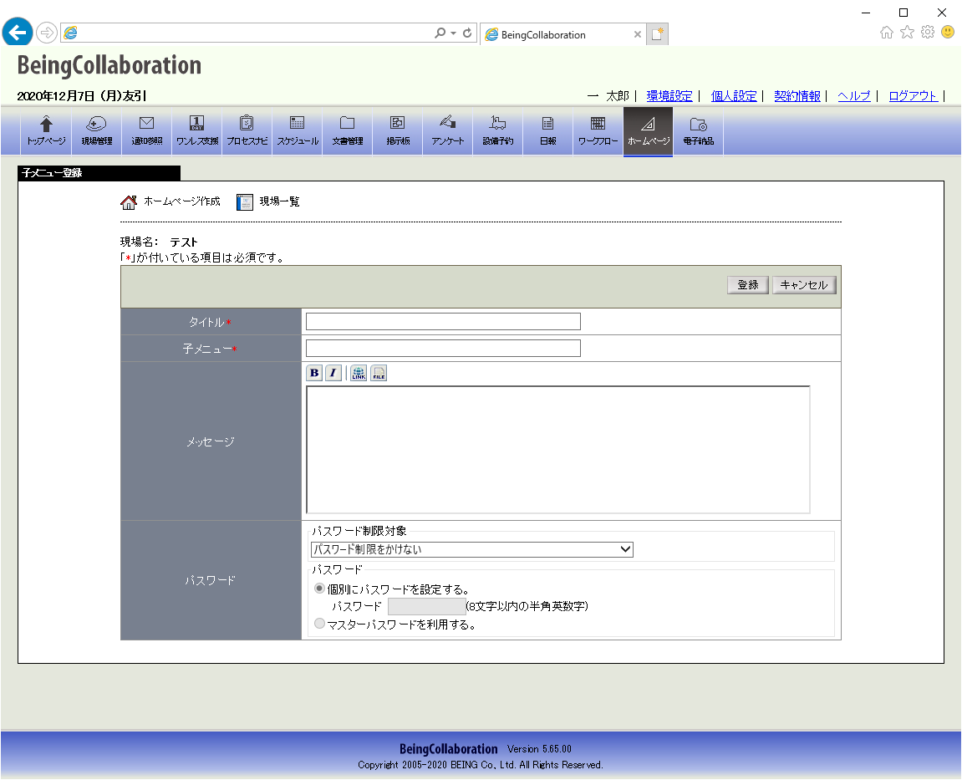962x780 pixels.
Task: Click 現場一覧 text link
Action: pos(279,201)
